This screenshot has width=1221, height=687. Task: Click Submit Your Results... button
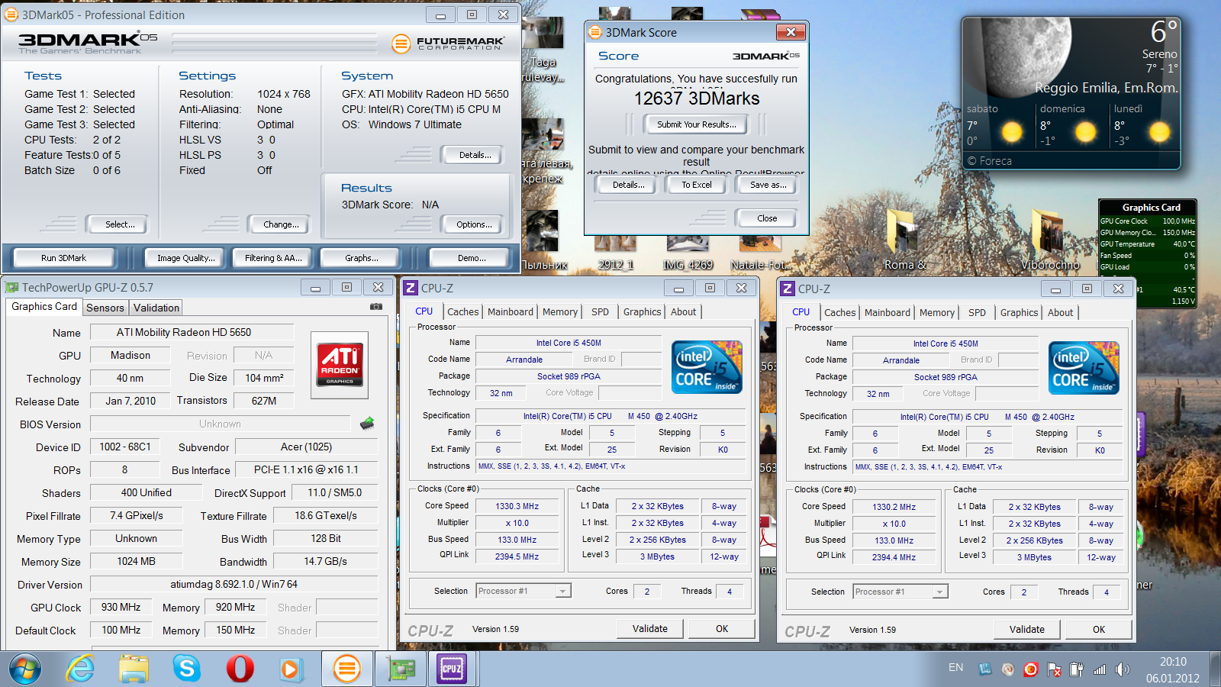pos(697,124)
